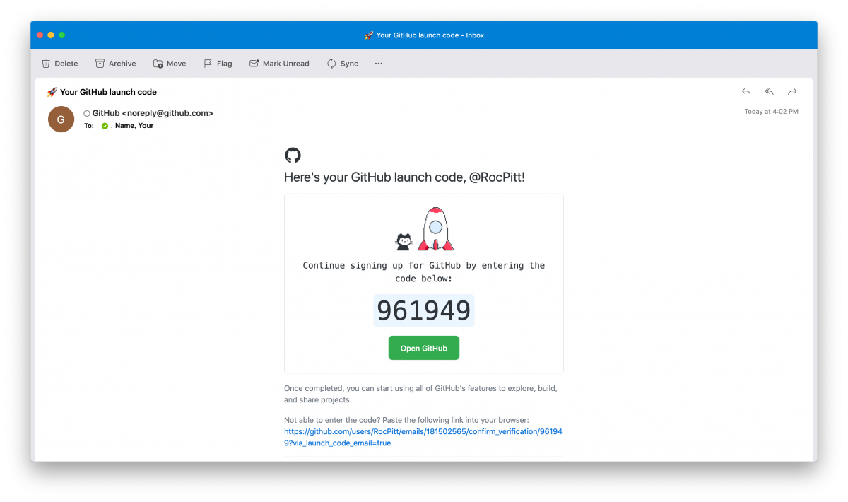Move the message to another folder
The image size is (848, 502).
coord(170,64)
